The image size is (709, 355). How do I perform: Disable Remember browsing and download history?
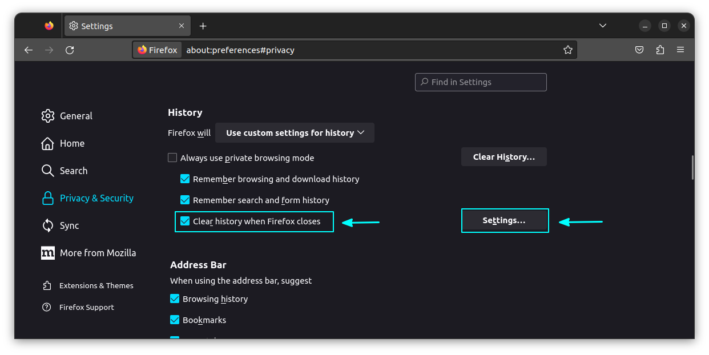(x=185, y=179)
